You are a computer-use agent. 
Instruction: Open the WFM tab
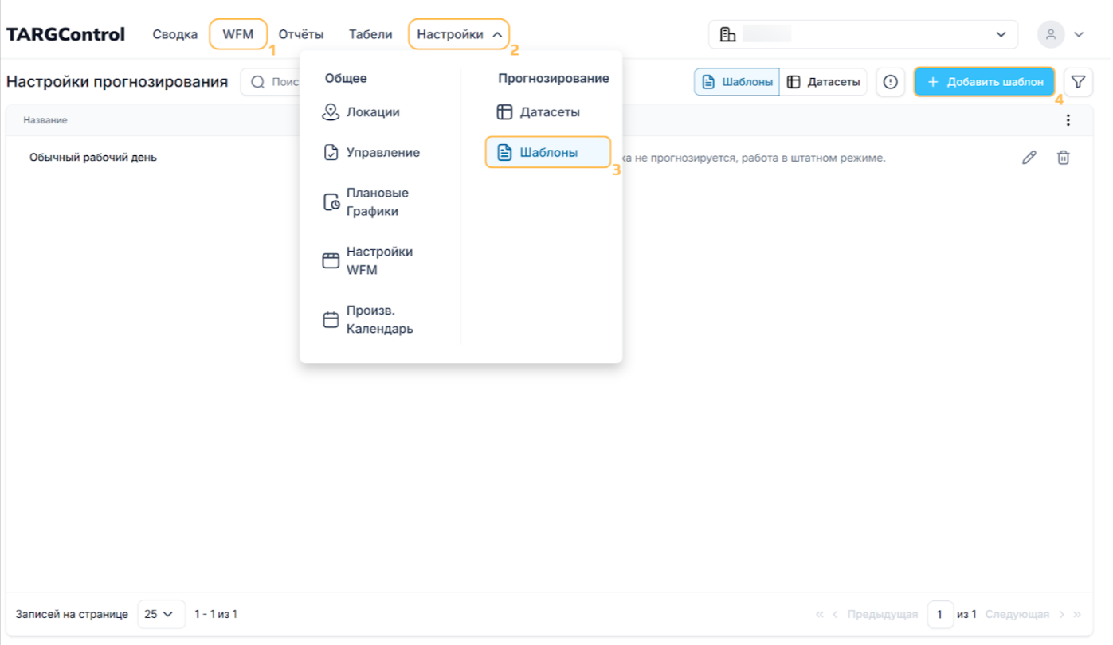tap(237, 34)
